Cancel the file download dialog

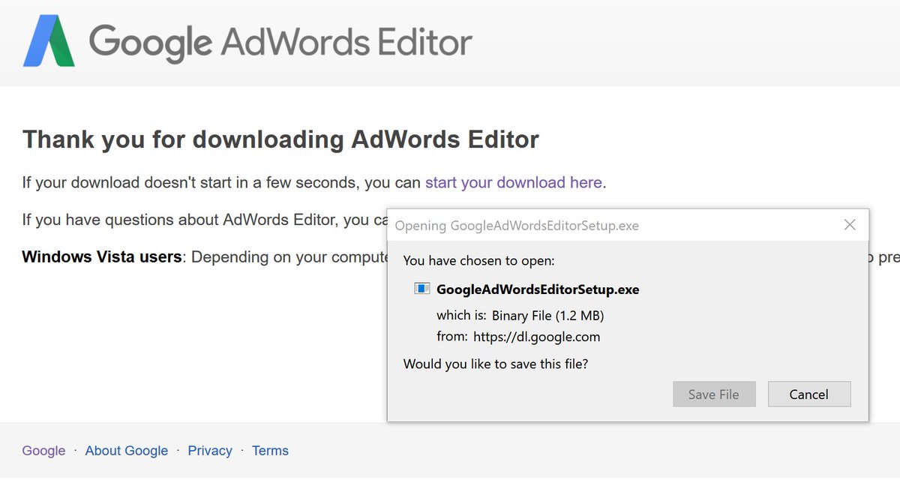[x=809, y=394]
